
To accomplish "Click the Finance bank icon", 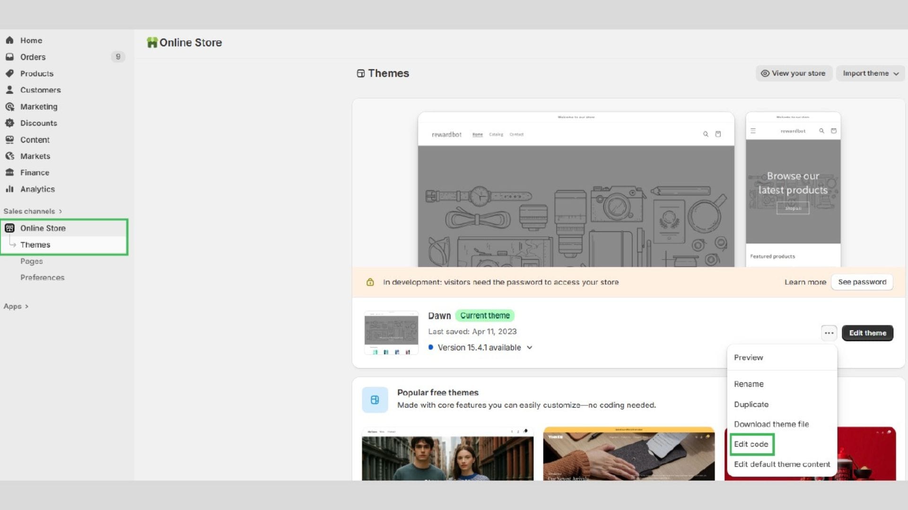I will (9, 172).
